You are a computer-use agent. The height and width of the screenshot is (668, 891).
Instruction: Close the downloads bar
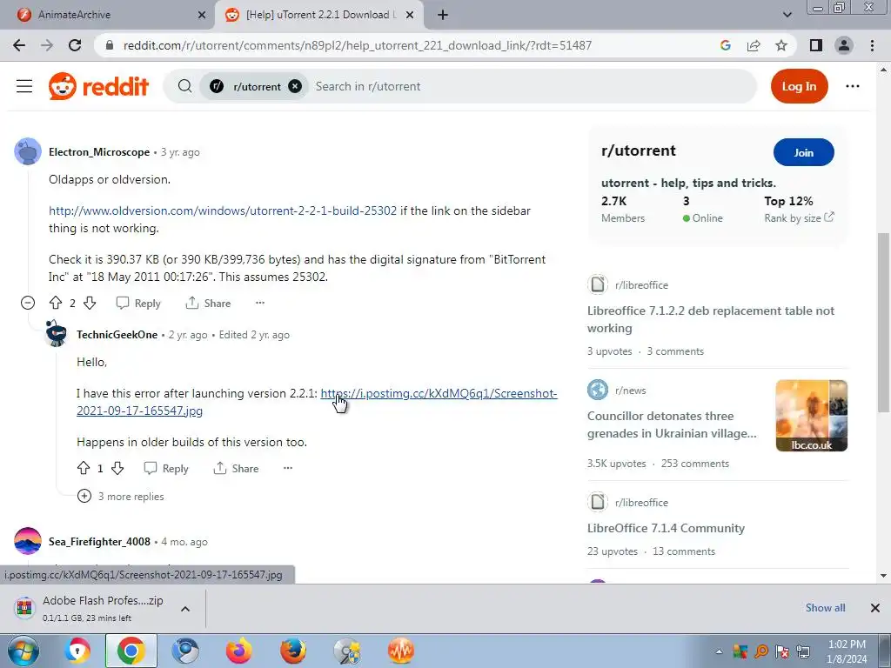coord(875,608)
